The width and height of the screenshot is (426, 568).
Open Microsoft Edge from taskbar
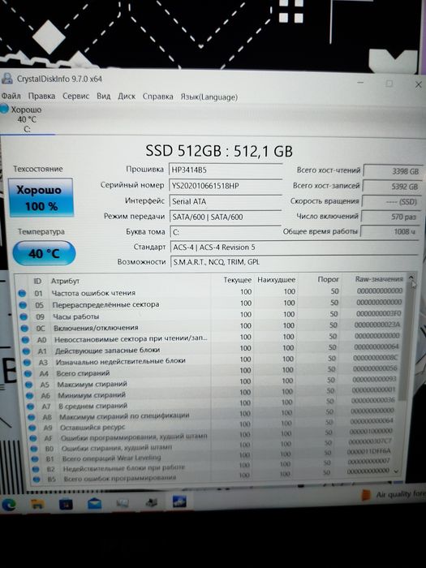click(8, 505)
